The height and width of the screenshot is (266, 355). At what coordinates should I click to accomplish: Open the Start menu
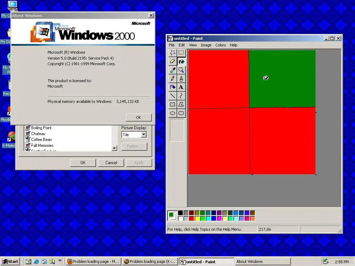pos(10,262)
